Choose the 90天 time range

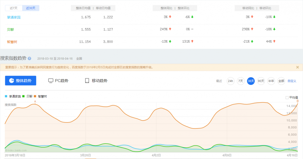pyautogui.click(x=261, y=81)
